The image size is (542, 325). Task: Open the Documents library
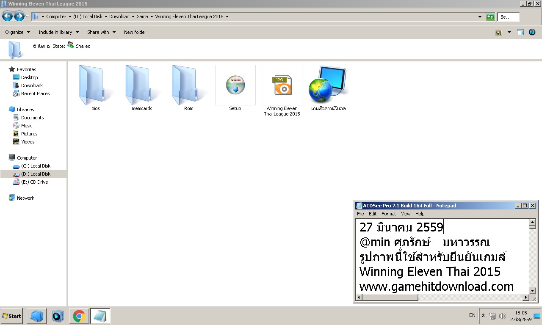point(33,118)
